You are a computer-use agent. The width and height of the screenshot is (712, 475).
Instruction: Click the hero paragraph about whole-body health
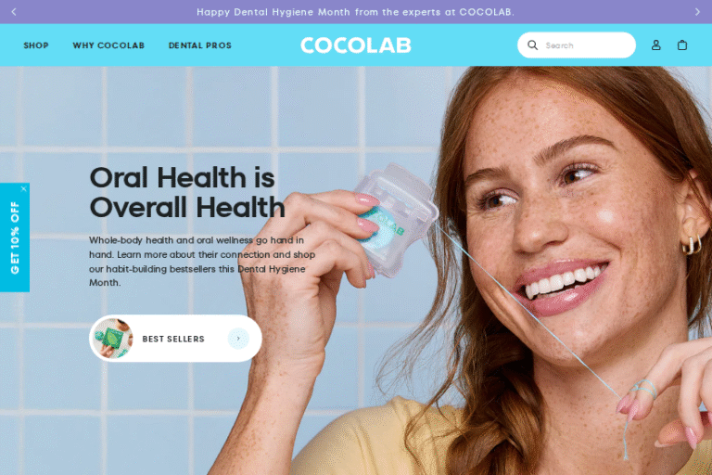click(x=202, y=261)
